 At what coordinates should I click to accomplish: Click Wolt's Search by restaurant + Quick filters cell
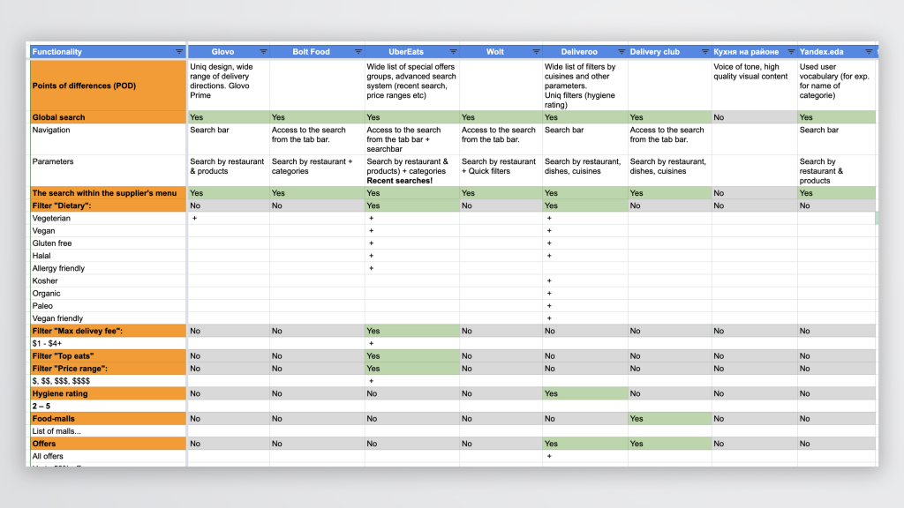501,170
